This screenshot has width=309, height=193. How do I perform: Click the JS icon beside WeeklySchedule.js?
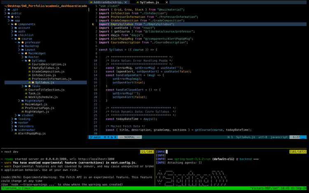pyautogui.click(x=26, y=97)
